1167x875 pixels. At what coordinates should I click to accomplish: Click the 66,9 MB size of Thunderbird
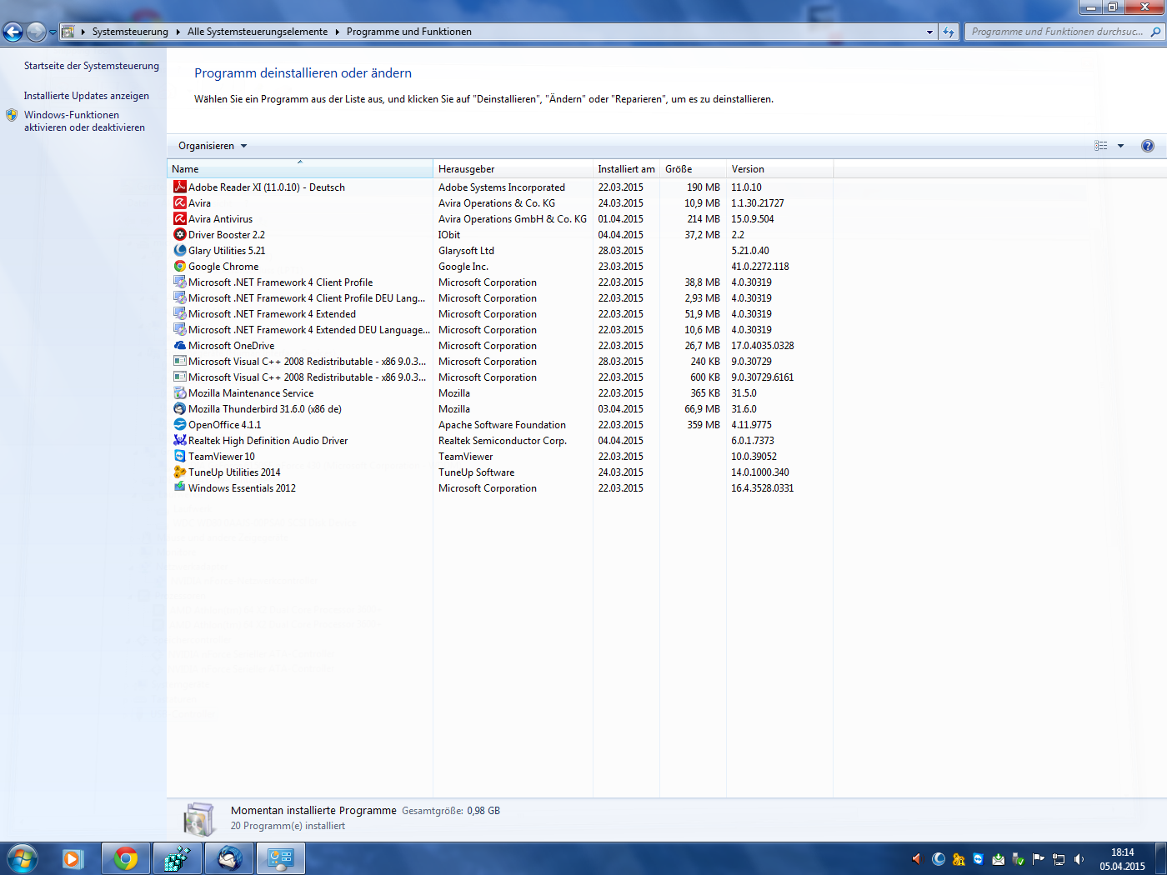click(x=703, y=409)
